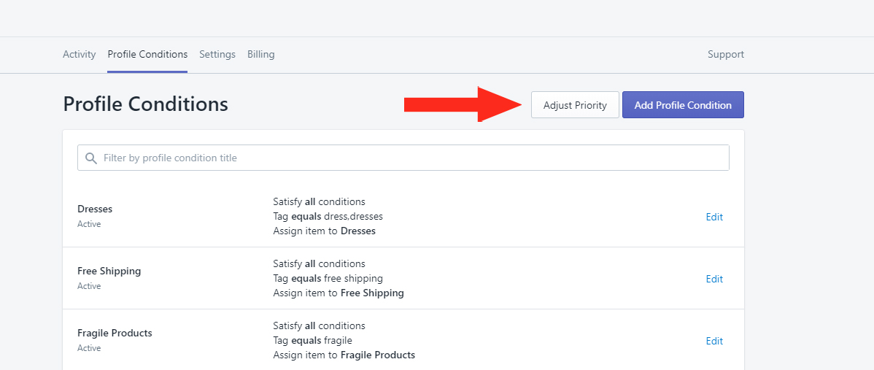Select the Fragile Products condition title
Viewport: 874px width, 370px height.
coord(115,333)
